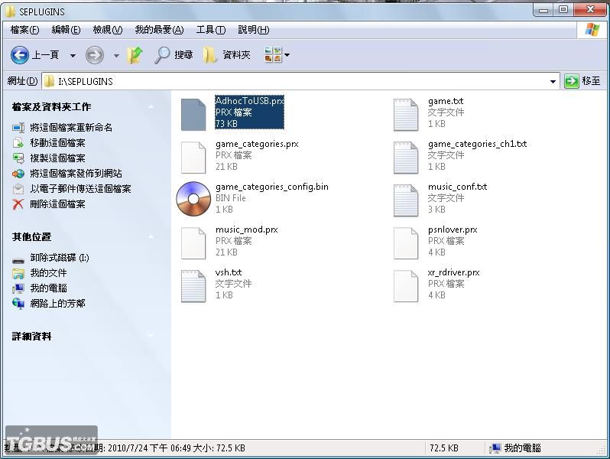Click the move file icon beside 移動這個檔案
This screenshot has width=610, height=459.
[18, 143]
